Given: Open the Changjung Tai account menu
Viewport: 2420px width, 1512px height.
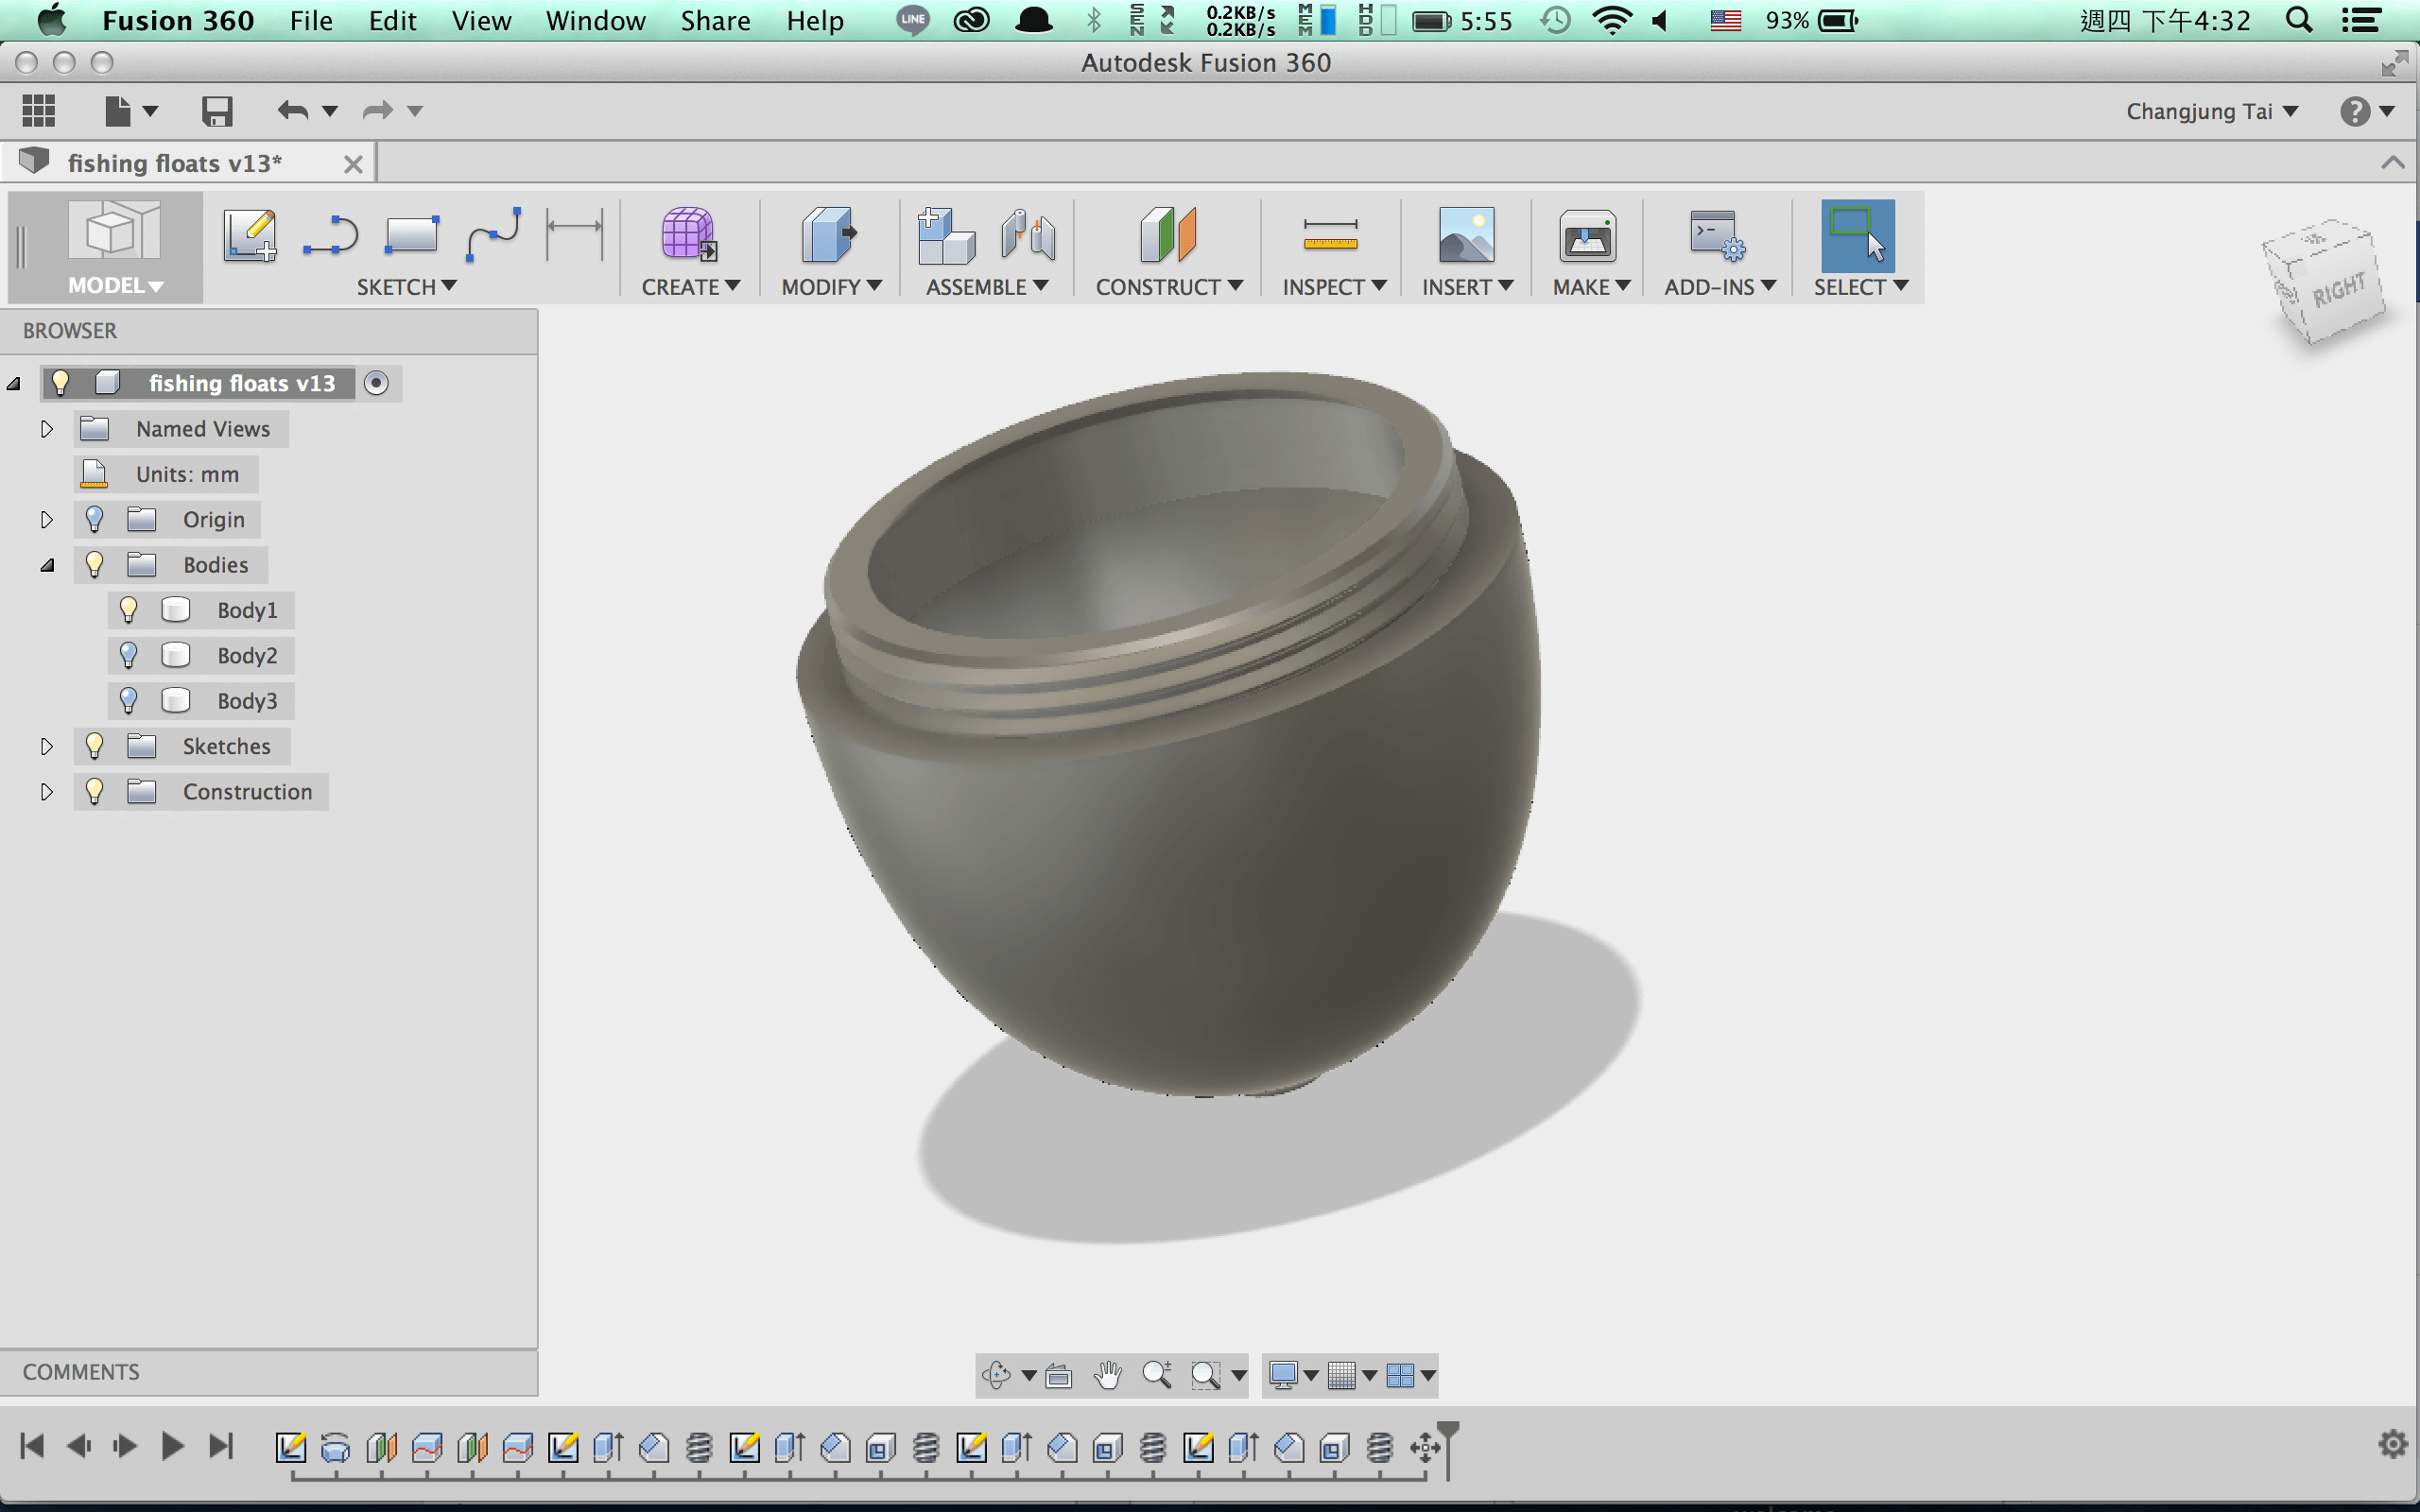Looking at the screenshot, I should (x=2211, y=111).
